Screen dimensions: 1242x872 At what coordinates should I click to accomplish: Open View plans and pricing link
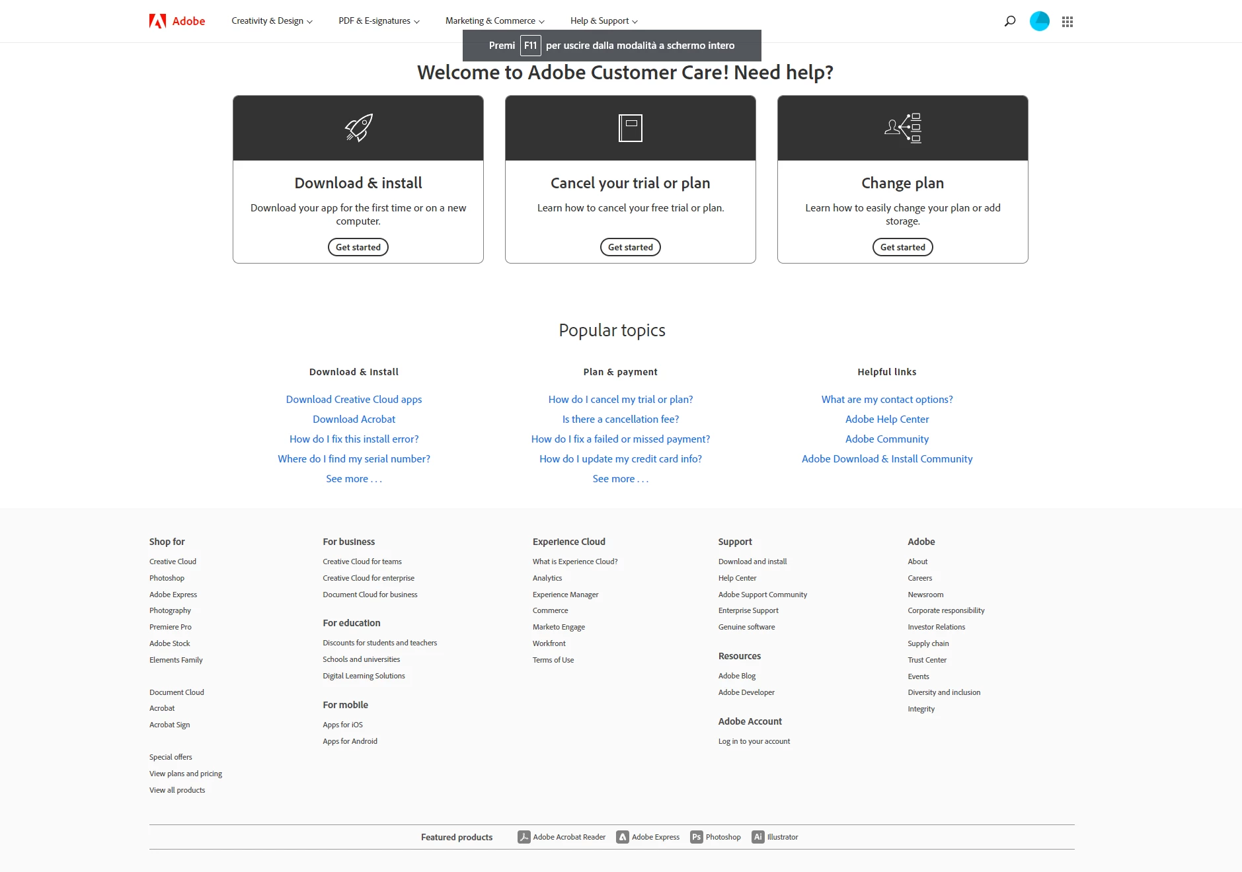point(186,774)
